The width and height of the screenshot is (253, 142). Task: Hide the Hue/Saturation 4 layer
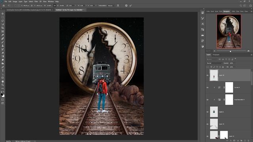[208, 100]
